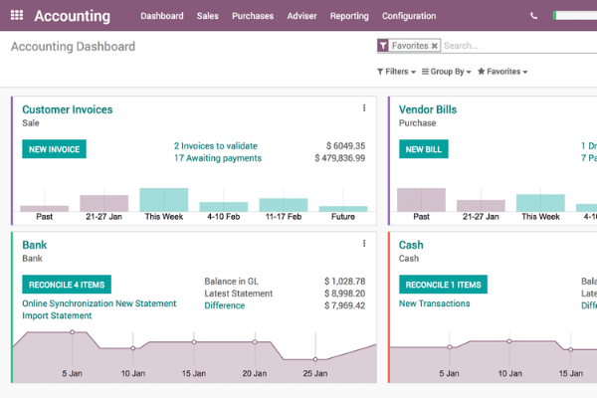
Task: Open the Dashboard menu
Action: (x=162, y=16)
